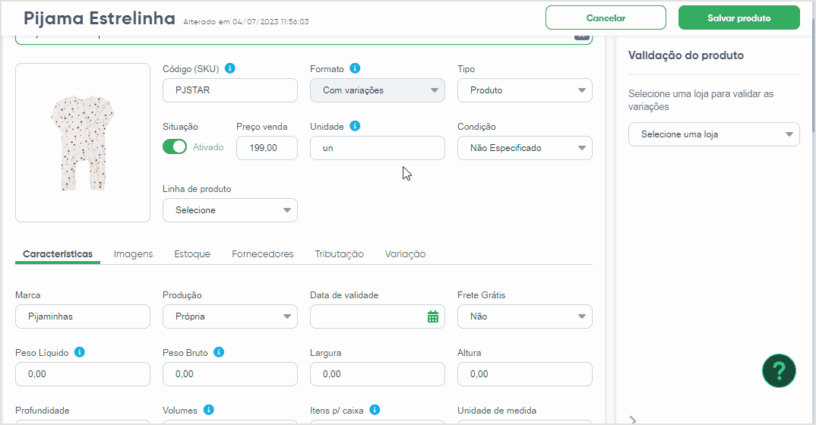Expand the Linha de produto dropdown
The width and height of the screenshot is (816, 425).
230,210
